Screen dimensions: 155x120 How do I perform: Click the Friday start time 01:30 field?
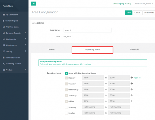93,101
